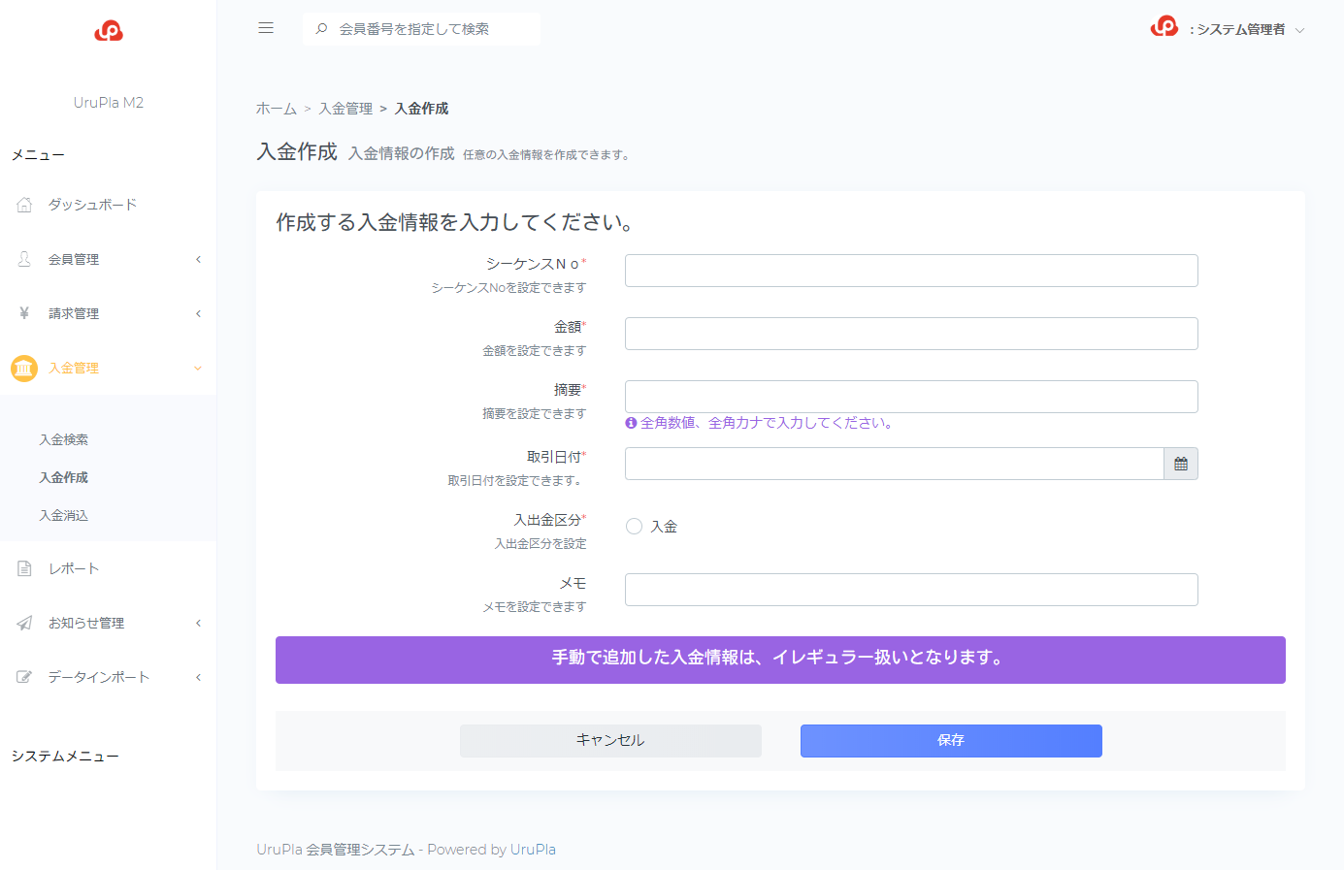Image resolution: width=1344 pixels, height=870 pixels.
Task: Expand the お知らせ管理 submenu chevron
Action: pyautogui.click(x=198, y=623)
